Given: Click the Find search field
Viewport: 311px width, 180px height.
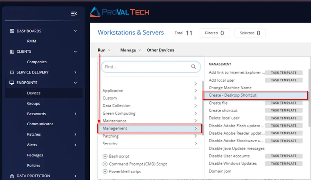Looking at the screenshot, I should [x=151, y=67].
